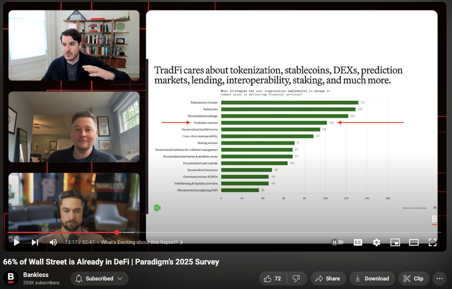Viewport: 452px width, 289px height.
Task: Open the playback settings gear
Action: pos(376,242)
